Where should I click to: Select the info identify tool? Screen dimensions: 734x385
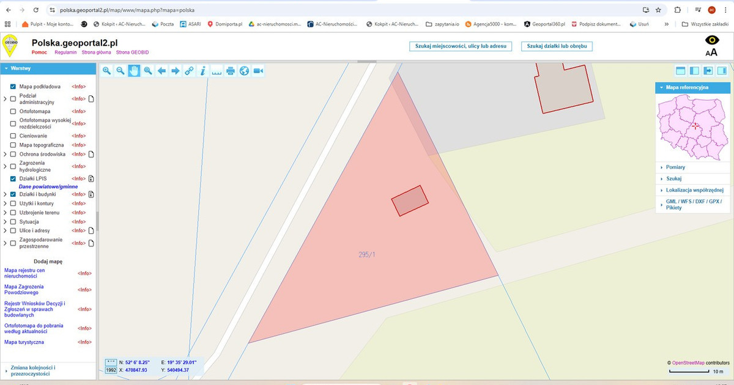point(202,71)
